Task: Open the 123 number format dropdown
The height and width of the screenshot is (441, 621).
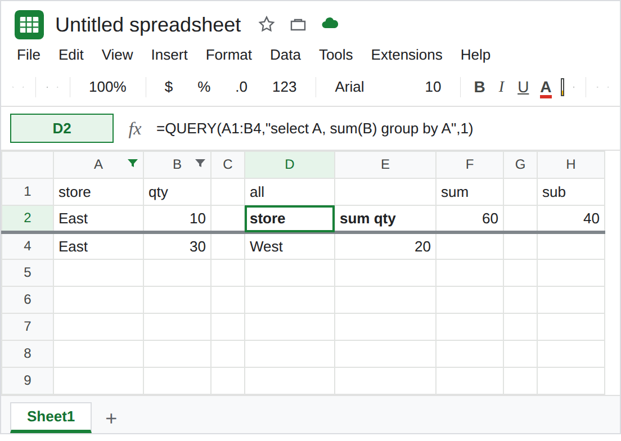Action: pos(285,87)
